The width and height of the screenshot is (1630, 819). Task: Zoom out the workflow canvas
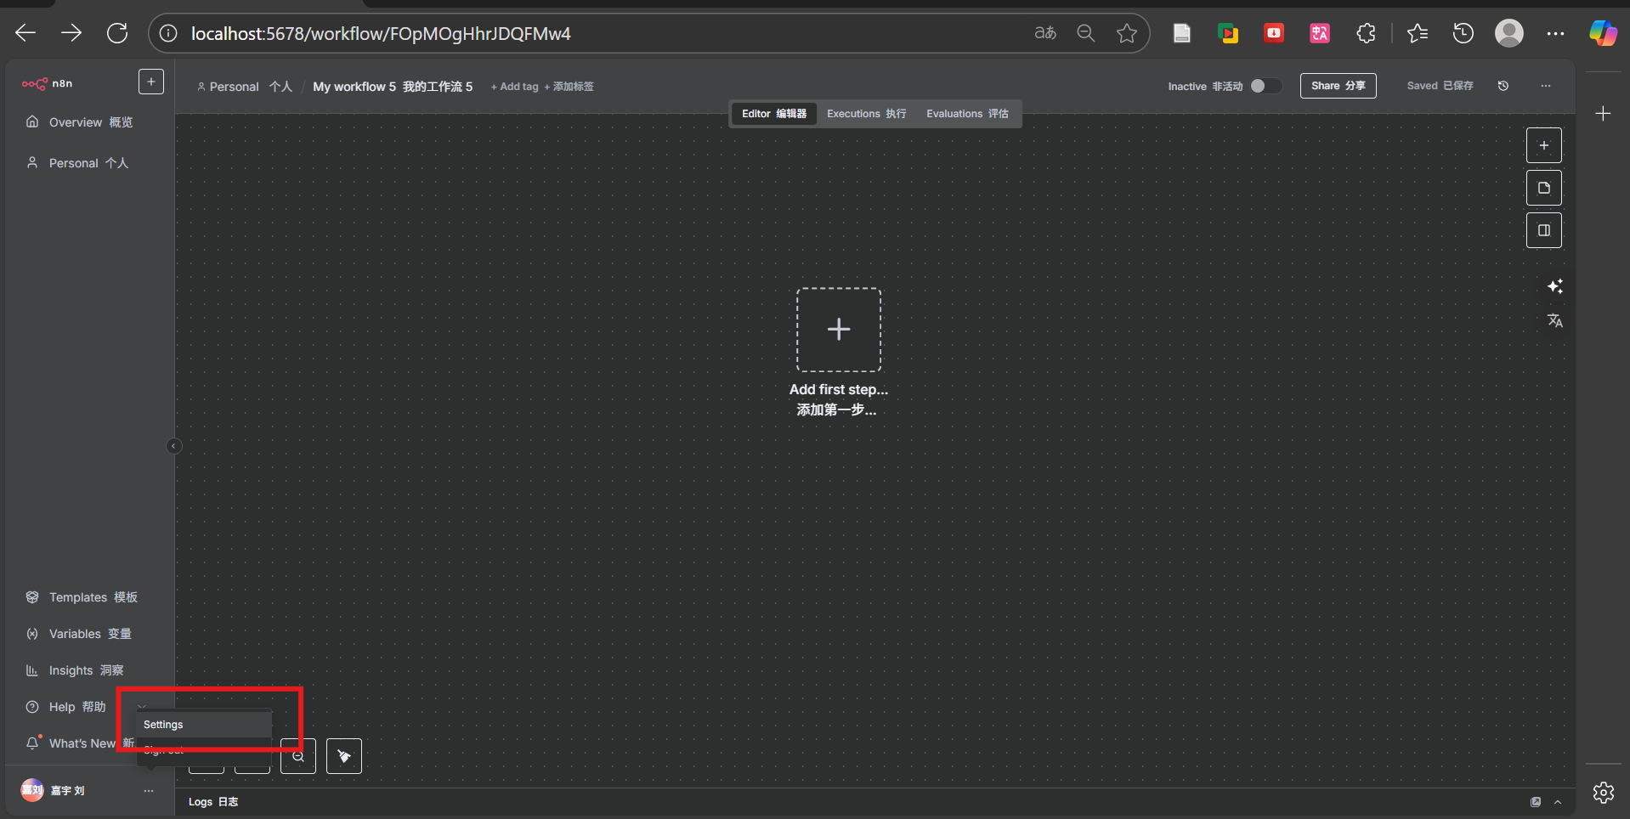pos(298,756)
